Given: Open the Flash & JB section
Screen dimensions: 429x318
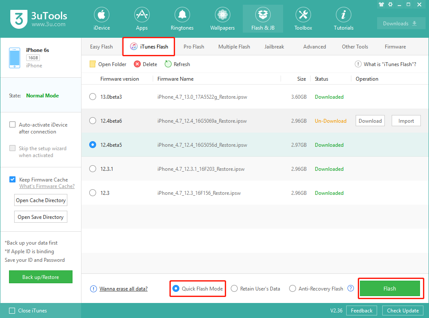Looking at the screenshot, I should coord(263,19).
